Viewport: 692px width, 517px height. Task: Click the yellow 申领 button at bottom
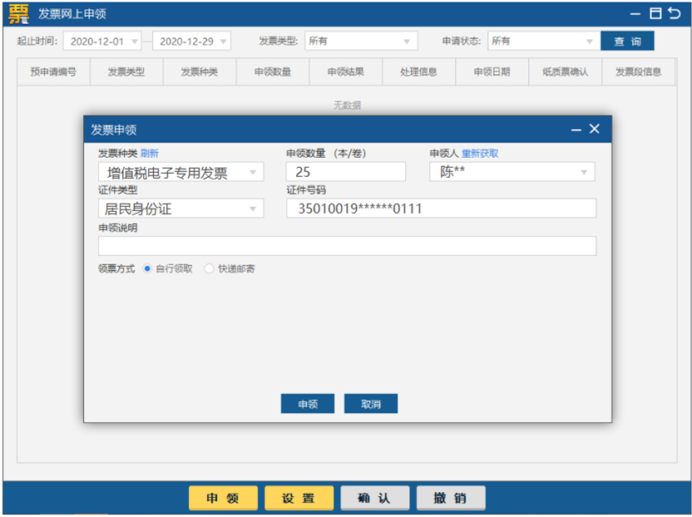223,498
